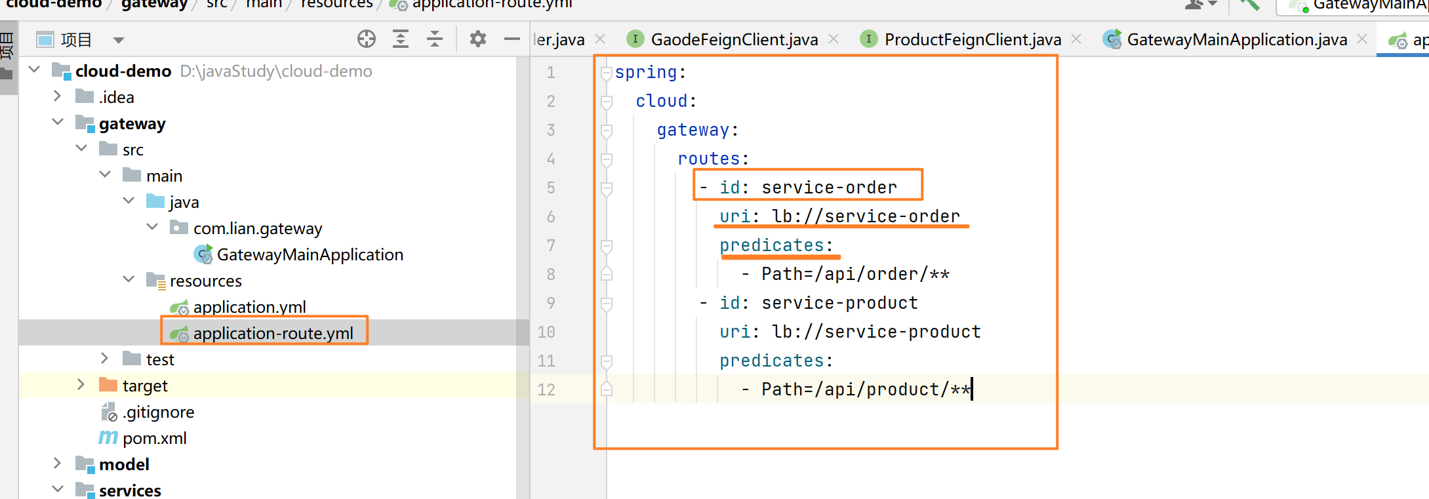Click line number 10 in the gutter
Viewport: 1429px width, 499px height.
pyautogui.click(x=546, y=332)
